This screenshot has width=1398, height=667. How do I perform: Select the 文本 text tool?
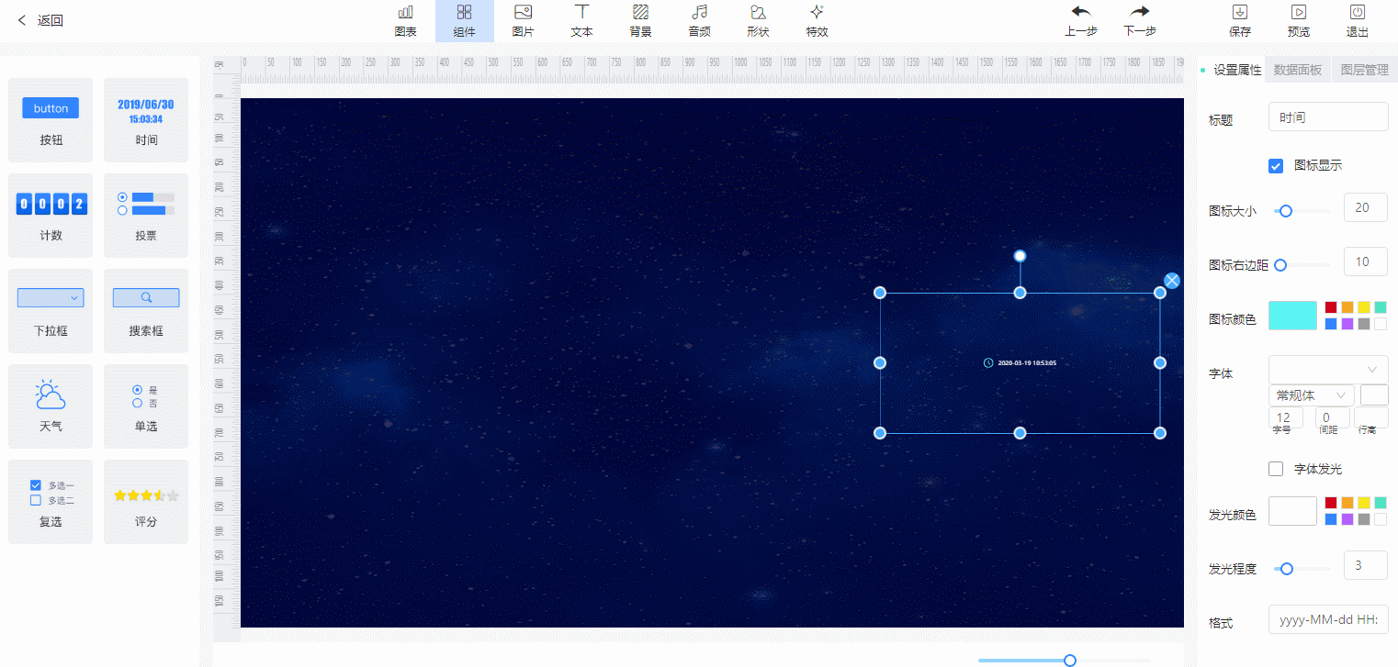[x=581, y=21]
